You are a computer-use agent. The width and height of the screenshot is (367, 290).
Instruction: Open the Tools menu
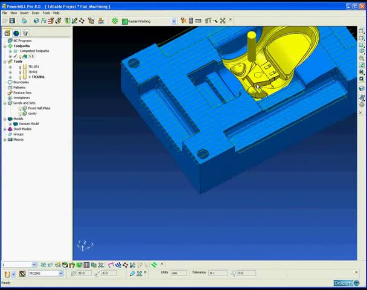(x=46, y=13)
